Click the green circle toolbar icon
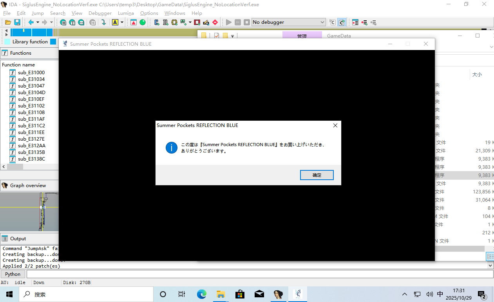The width and height of the screenshot is (494, 302). 143,22
